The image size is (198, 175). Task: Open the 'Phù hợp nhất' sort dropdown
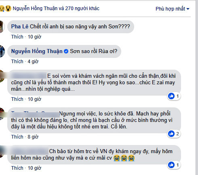click(x=173, y=9)
